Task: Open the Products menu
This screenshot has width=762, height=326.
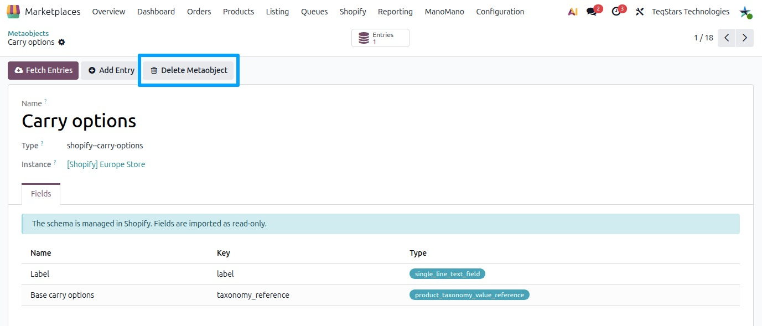Action: (x=239, y=12)
